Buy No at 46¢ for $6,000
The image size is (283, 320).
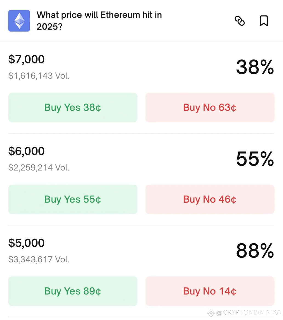(x=210, y=199)
